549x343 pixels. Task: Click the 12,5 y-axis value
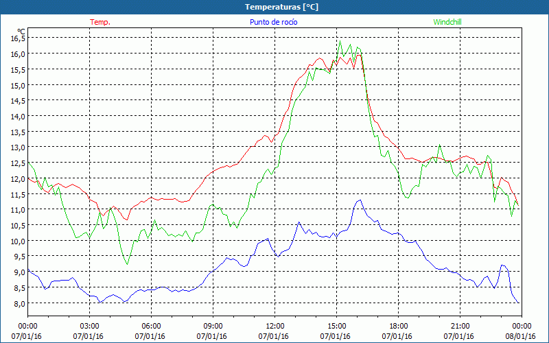click(18, 163)
